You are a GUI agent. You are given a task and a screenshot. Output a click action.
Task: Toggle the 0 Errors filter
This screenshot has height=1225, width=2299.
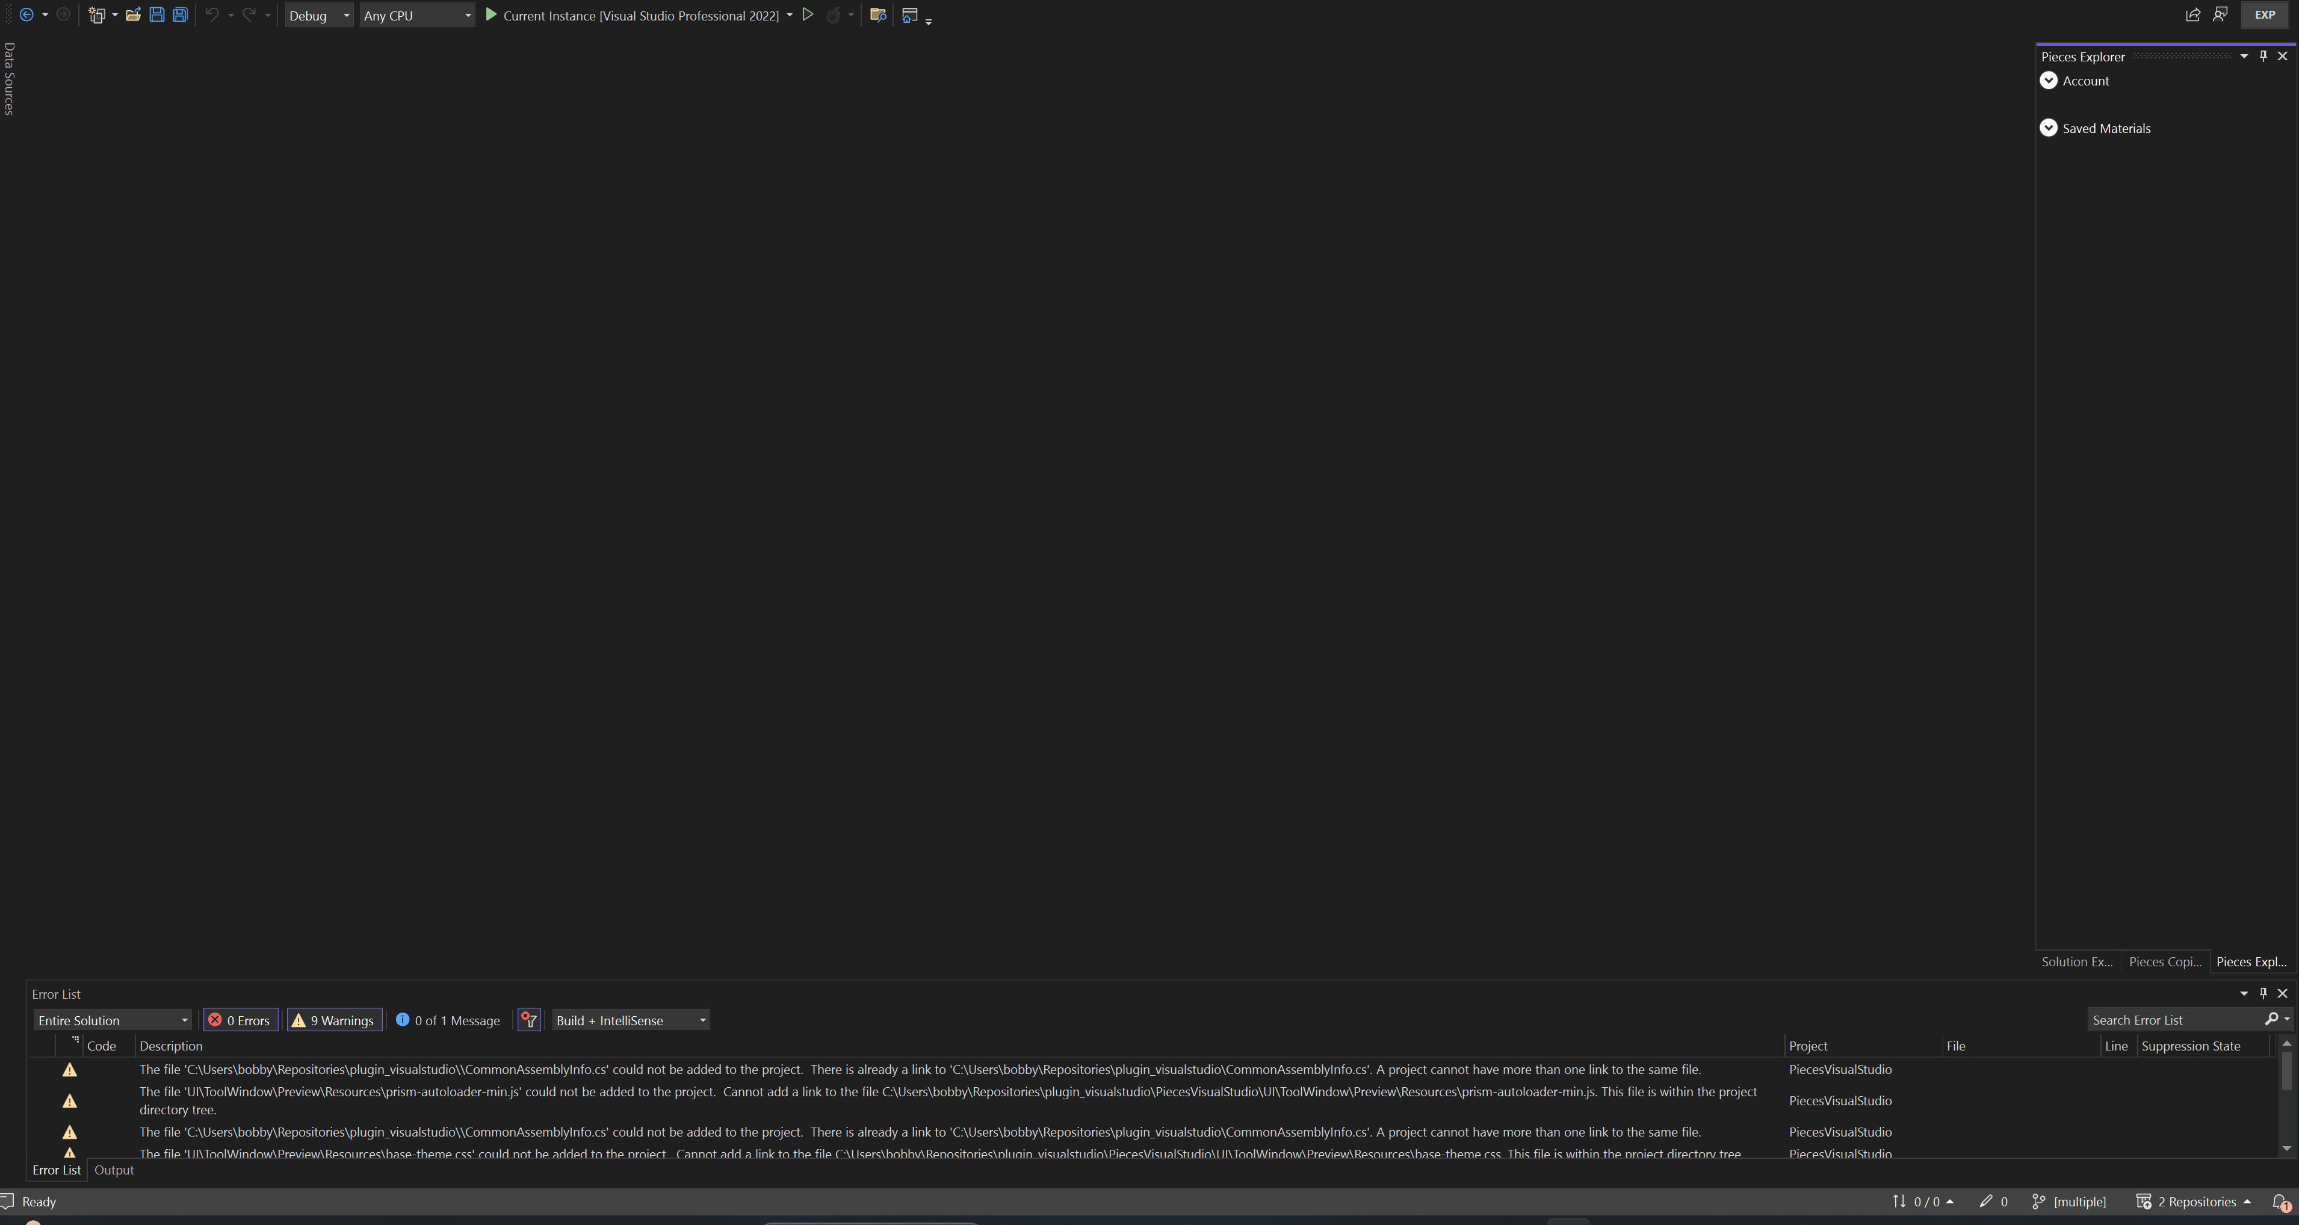240,1020
